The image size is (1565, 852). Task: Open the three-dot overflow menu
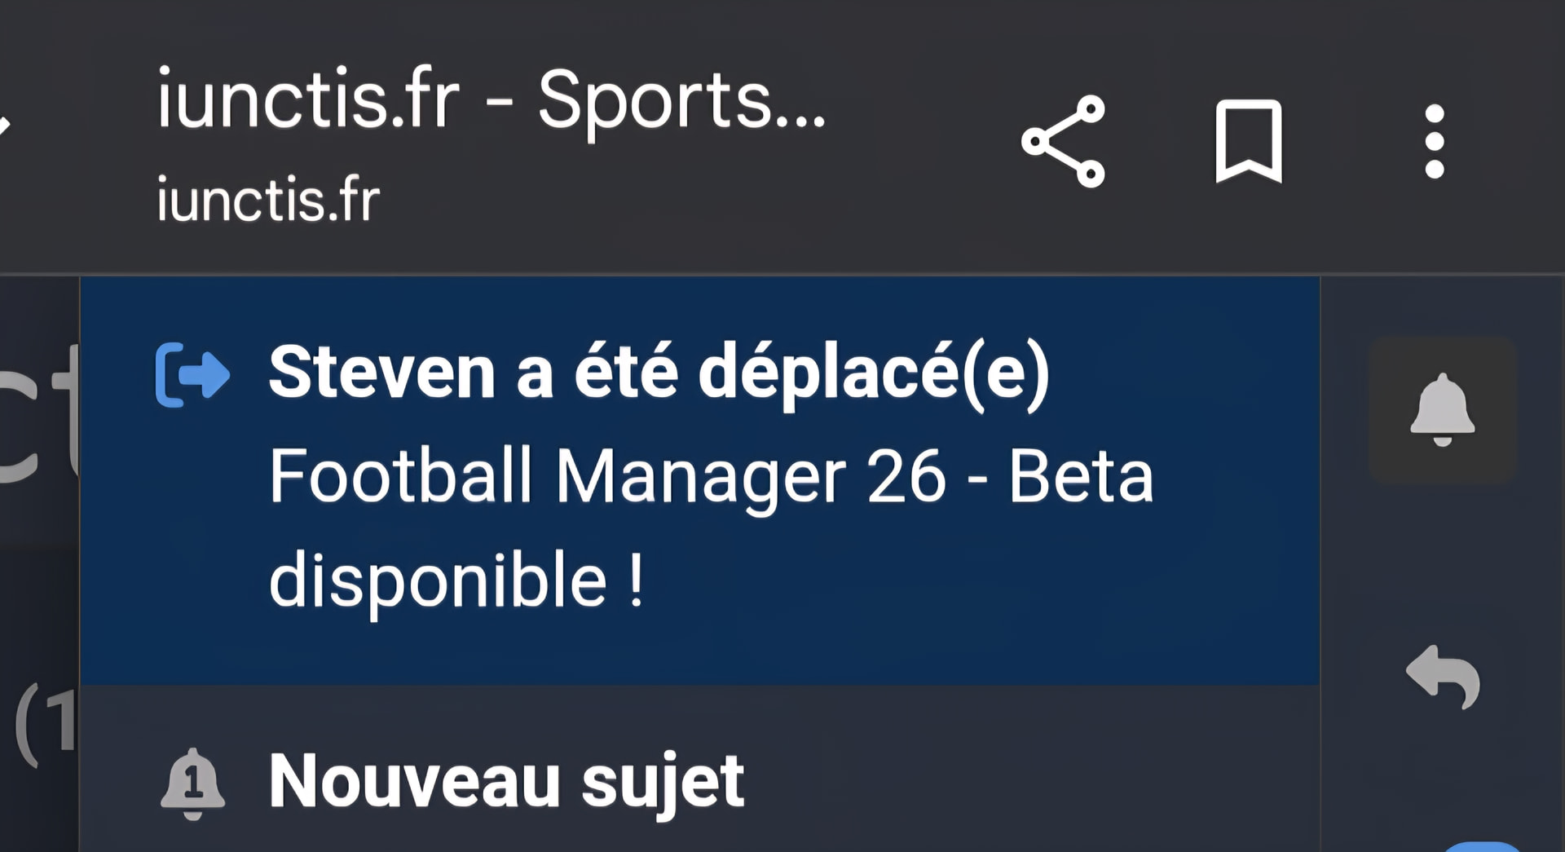[x=1435, y=141]
